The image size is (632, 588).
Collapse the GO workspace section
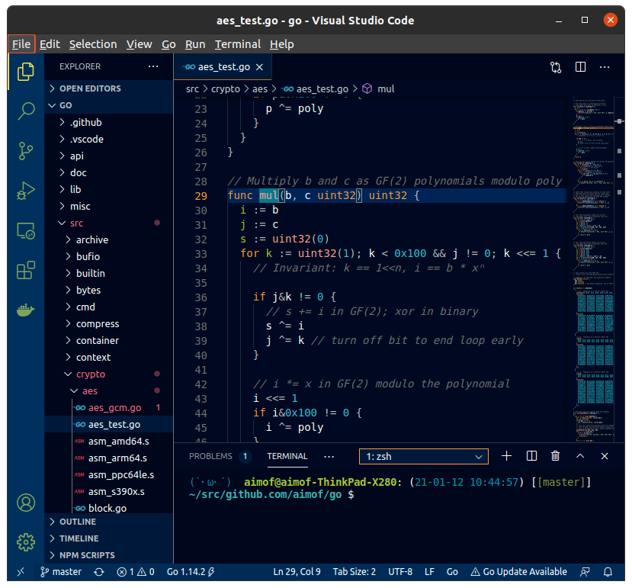click(109, 105)
